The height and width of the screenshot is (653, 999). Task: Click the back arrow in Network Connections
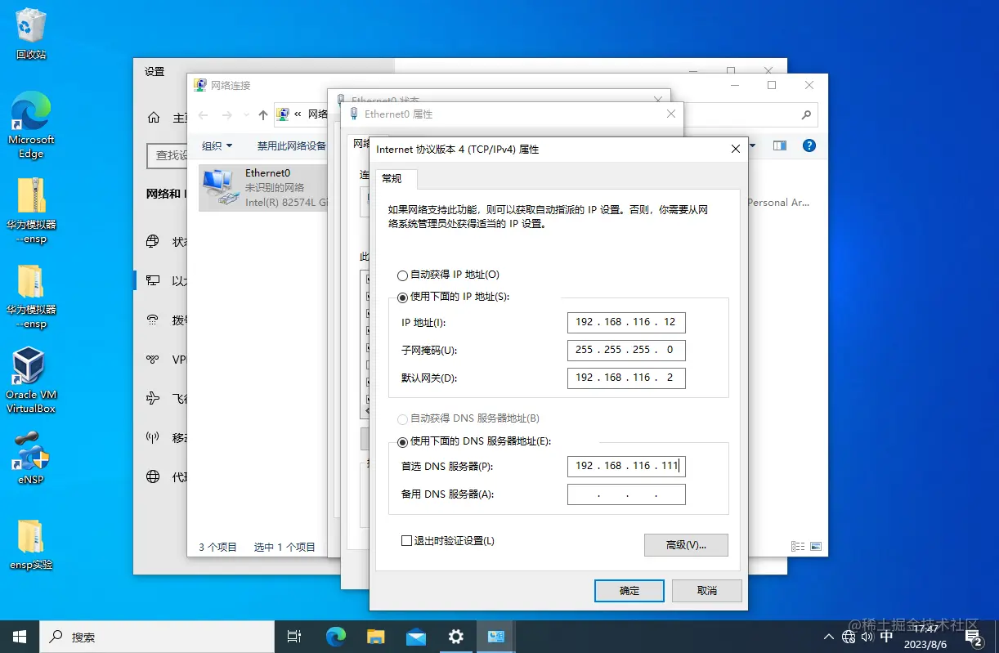[x=204, y=115]
